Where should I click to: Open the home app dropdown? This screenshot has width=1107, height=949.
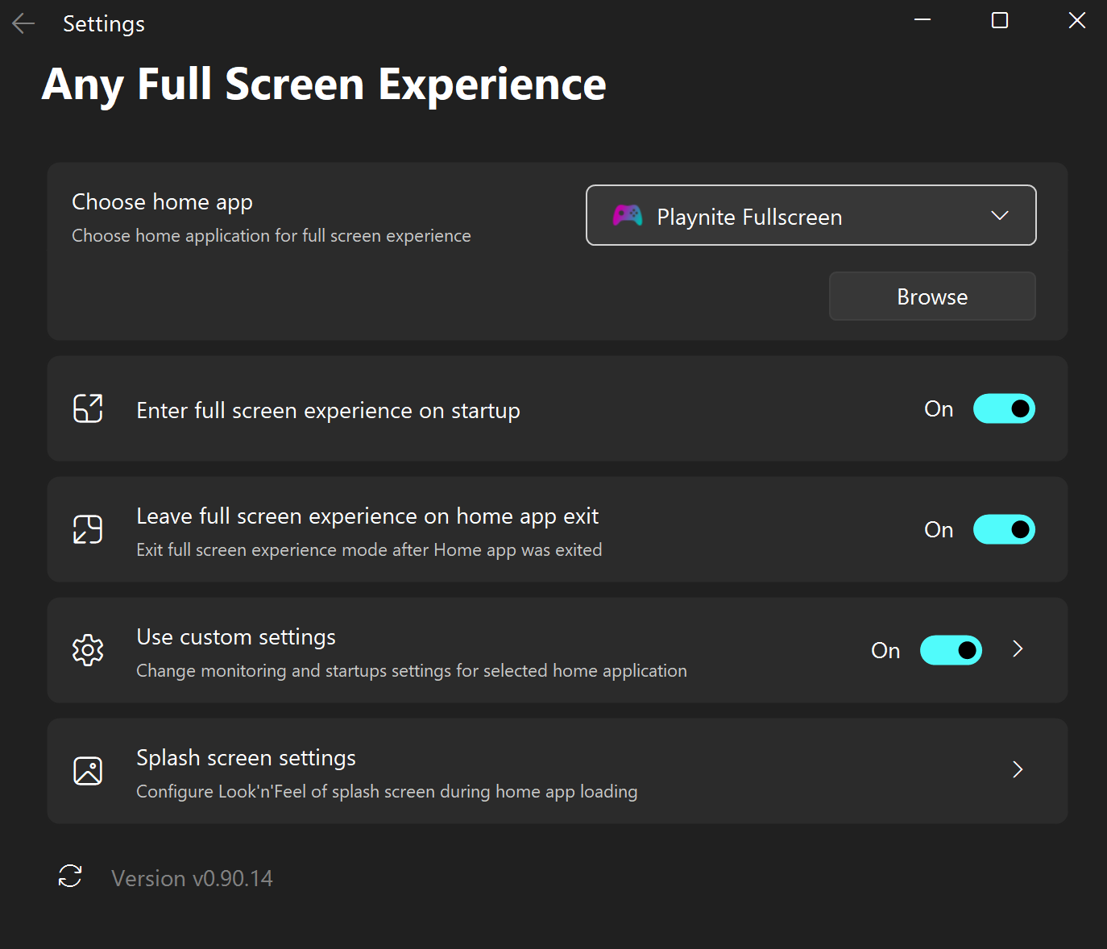(x=811, y=215)
